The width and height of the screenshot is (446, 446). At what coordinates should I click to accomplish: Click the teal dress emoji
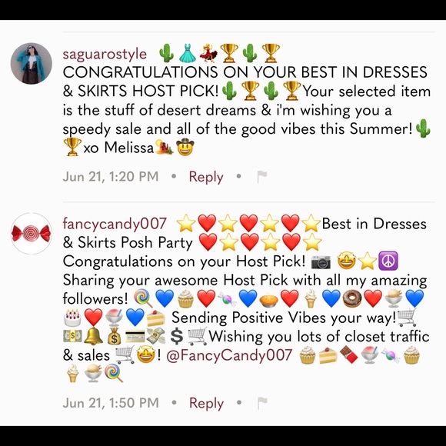[x=187, y=53]
